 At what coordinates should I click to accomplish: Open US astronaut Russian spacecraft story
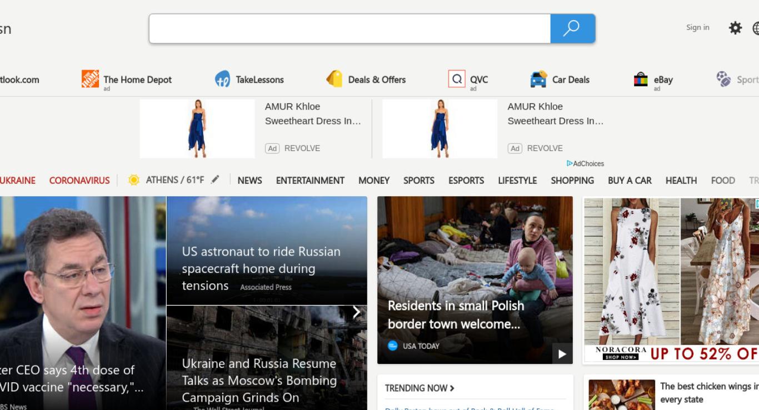[x=261, y=268]
